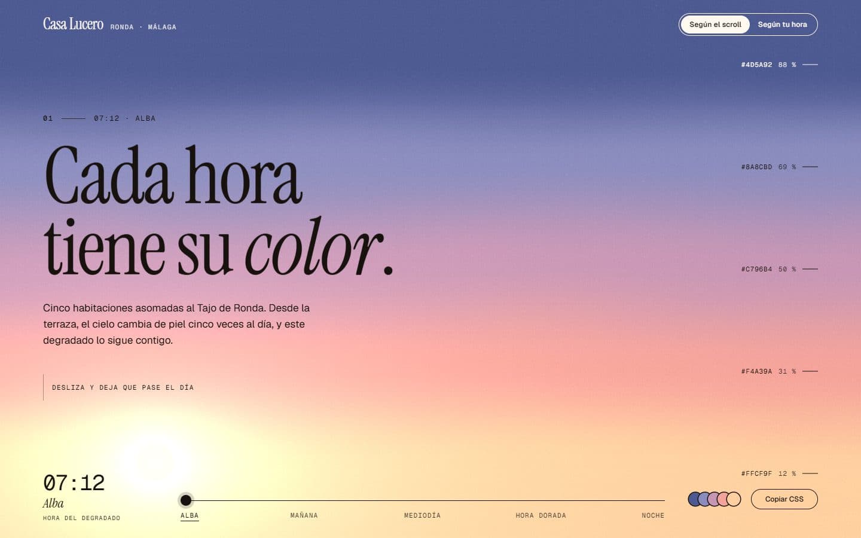
Task: Jump to the Hora Dorada timeline stop
Action: point(541,515)
